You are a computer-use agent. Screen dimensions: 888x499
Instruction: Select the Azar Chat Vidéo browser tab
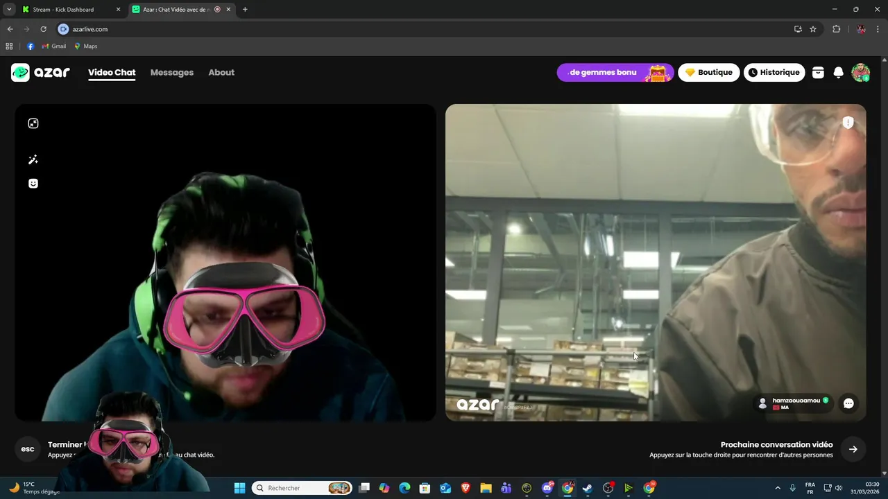pyautogui.click(x=177, y=10)
